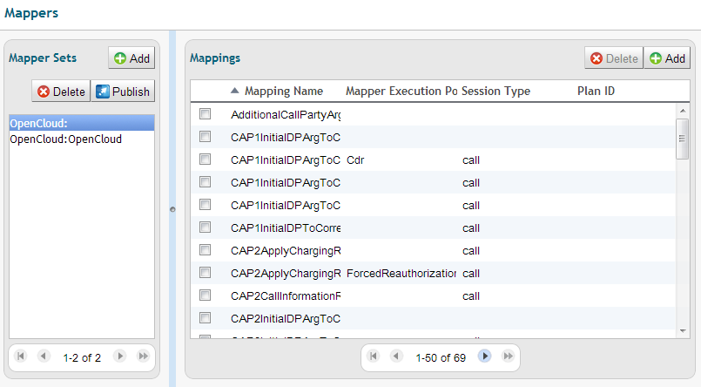Go to next page of Mappings
The width and height of the screenshot is (701, 387).
(485, 356)
